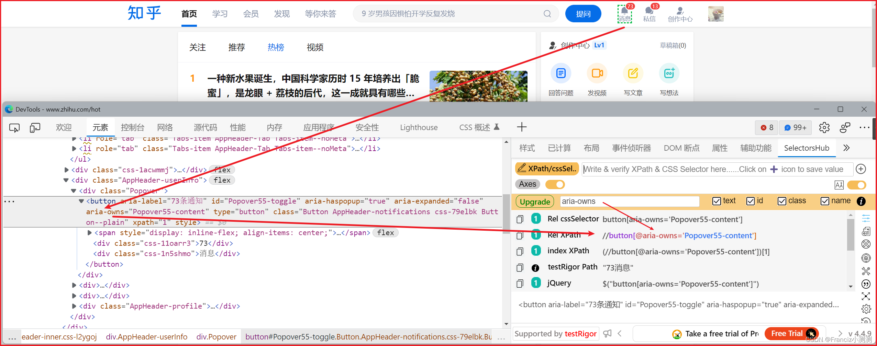Click the SelectorsHub info icon next to name
The height and width of the screenshot is (346, 877).
(861, 201)
